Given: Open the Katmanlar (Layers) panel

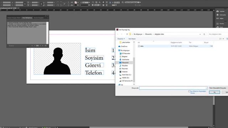Looking at the screenshot, I should click(x=221, y=15).
